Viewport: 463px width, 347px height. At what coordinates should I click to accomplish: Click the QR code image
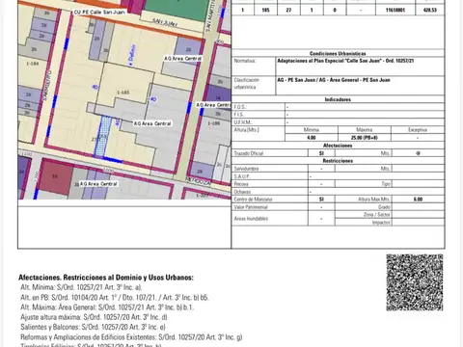pyautogui.click(x=415, y=282)
